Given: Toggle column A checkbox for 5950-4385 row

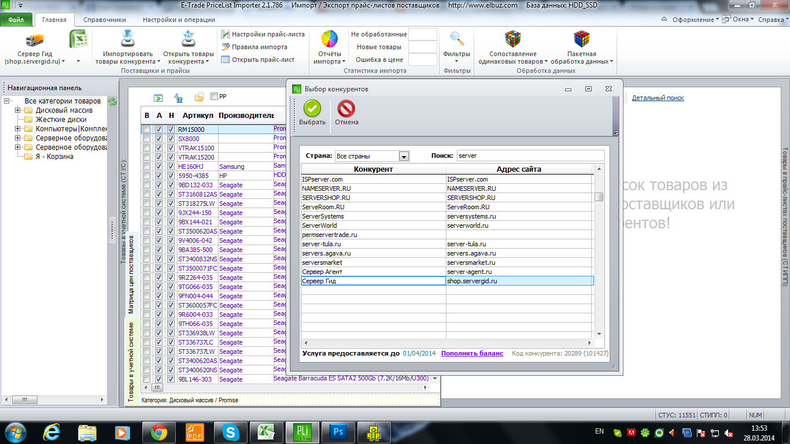Looking at the screenshot, I should 159,176.
